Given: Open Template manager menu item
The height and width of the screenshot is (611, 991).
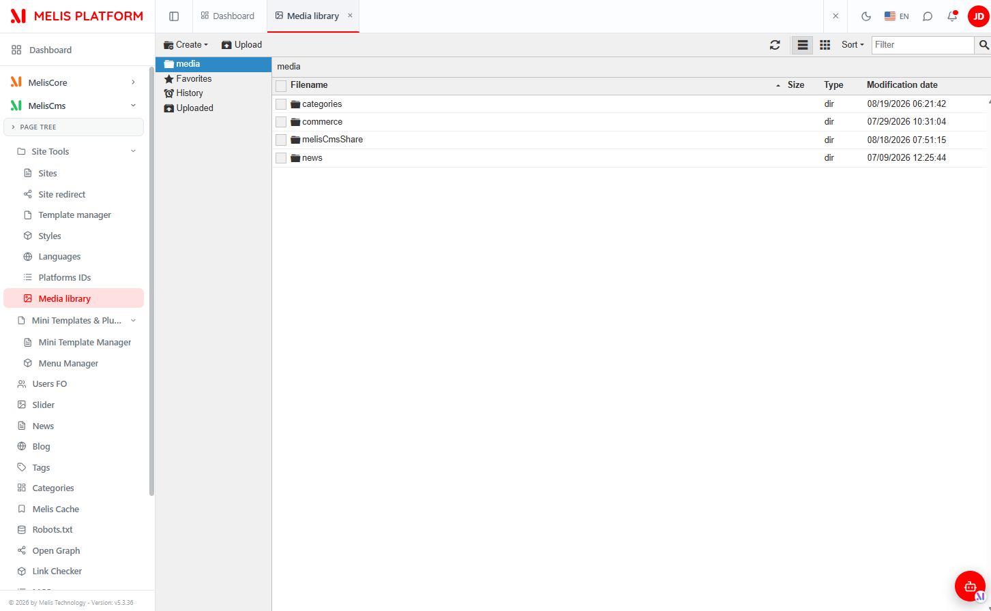Looking at the screenshot, I should point(74,215).
